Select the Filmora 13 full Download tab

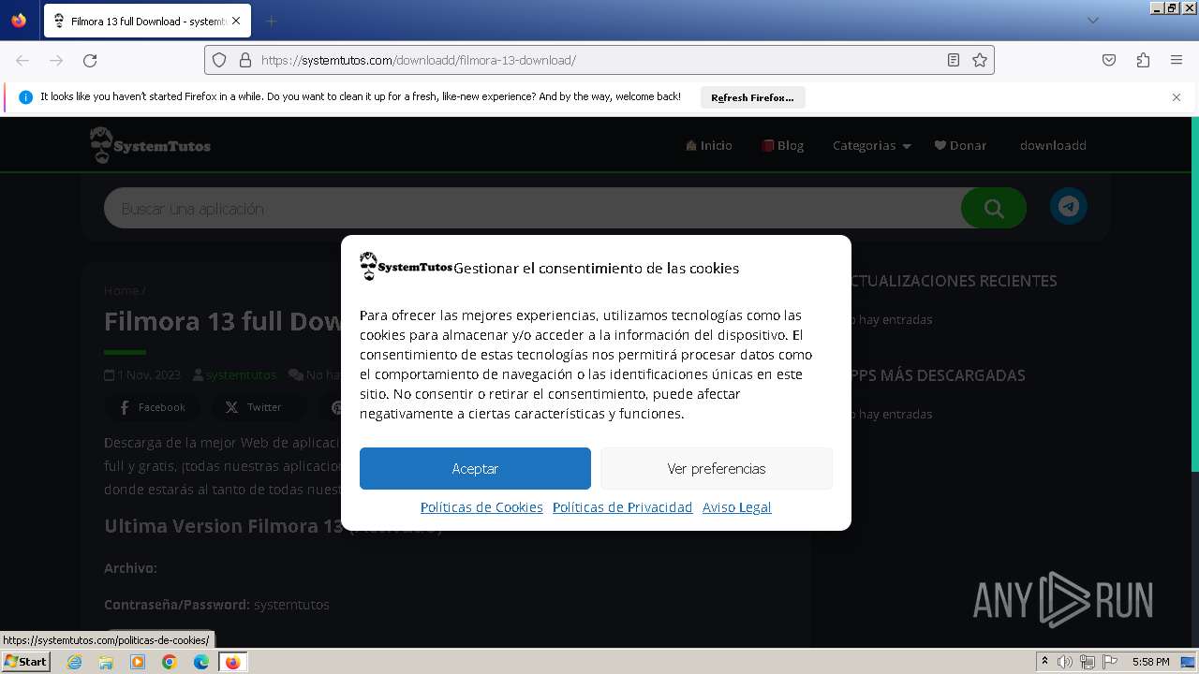(147, 21)
